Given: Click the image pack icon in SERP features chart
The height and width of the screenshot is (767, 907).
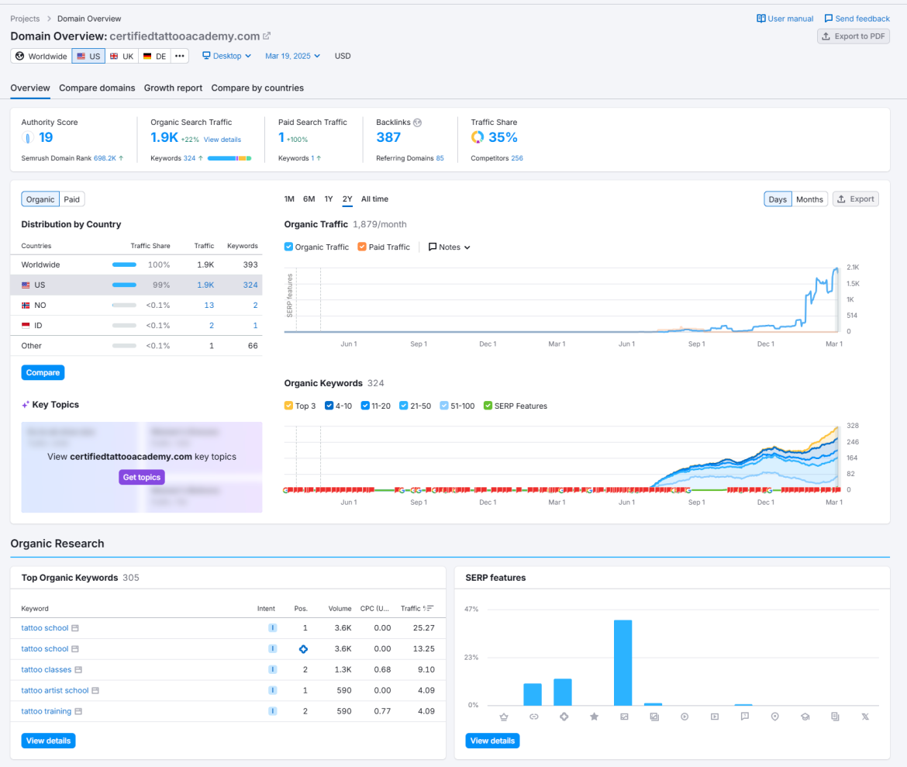Looking at the screenshot, I should pos(624,717).
